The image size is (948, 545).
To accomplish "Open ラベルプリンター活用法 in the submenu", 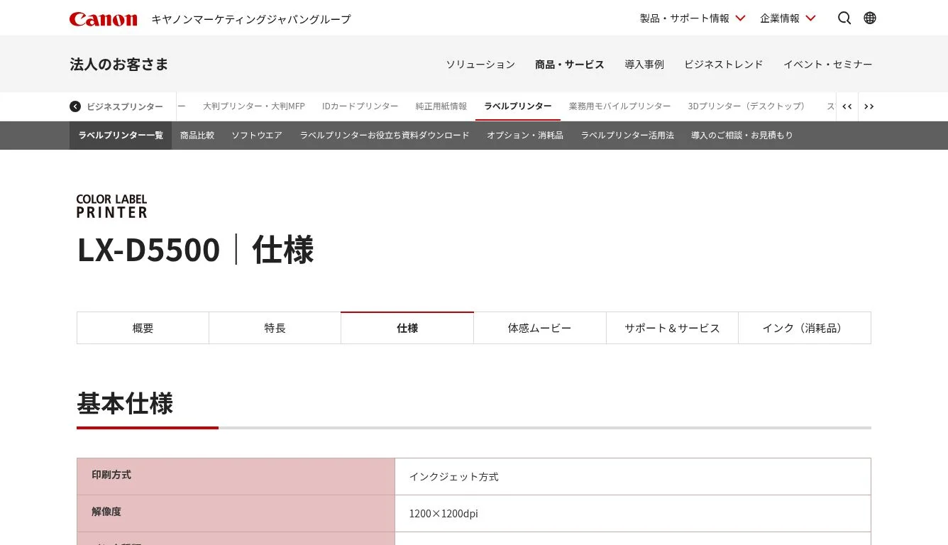I will [627, 135].
